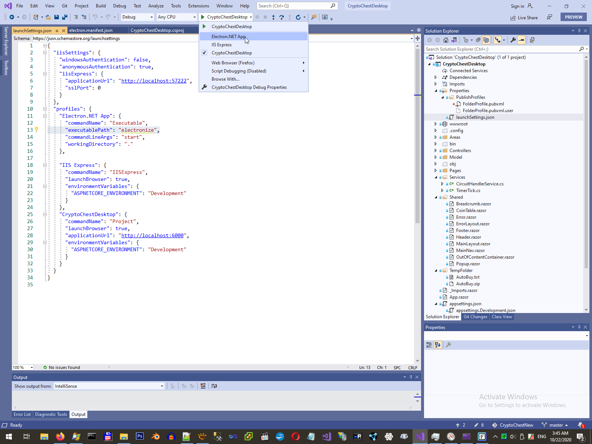The image size is (592, 444).
Task: Open the http://localhost:57222 link
Action: click(154, 81)
